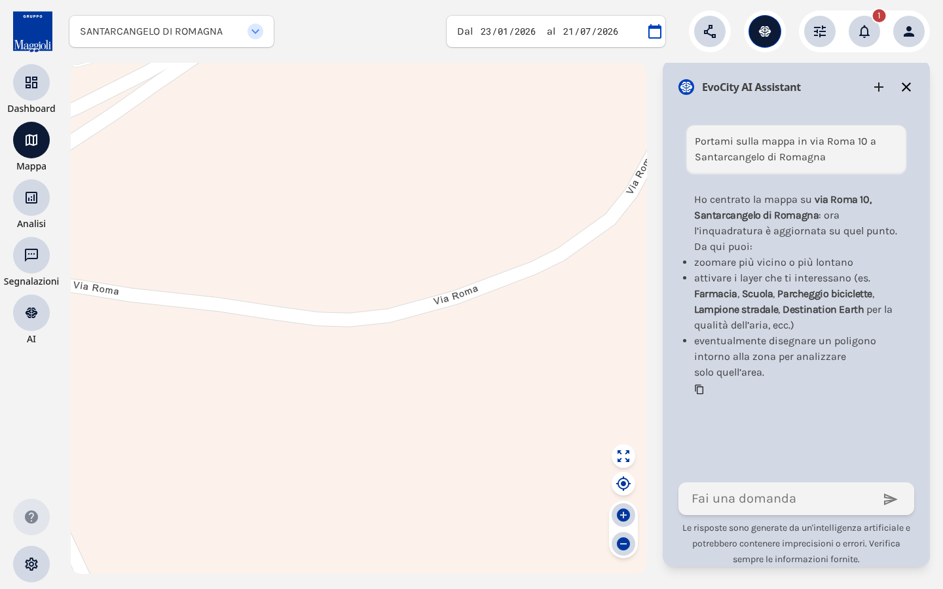Click the share icon button
Screen dimensions: 943x589
[x=710, y=31]
